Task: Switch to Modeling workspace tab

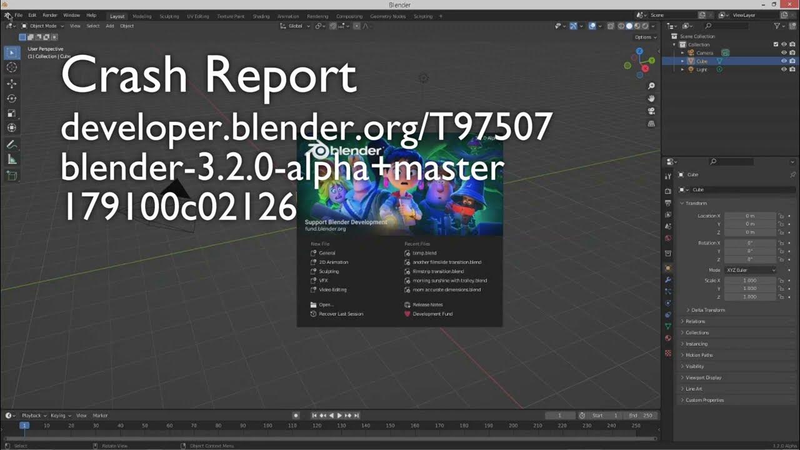Action: tap(142, 16)
